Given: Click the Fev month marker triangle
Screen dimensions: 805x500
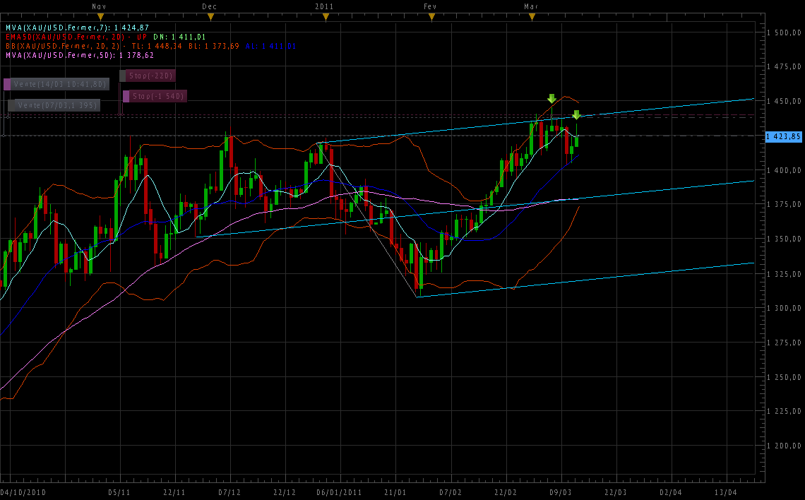Looking at the screenshot, I should click(431, 16).
